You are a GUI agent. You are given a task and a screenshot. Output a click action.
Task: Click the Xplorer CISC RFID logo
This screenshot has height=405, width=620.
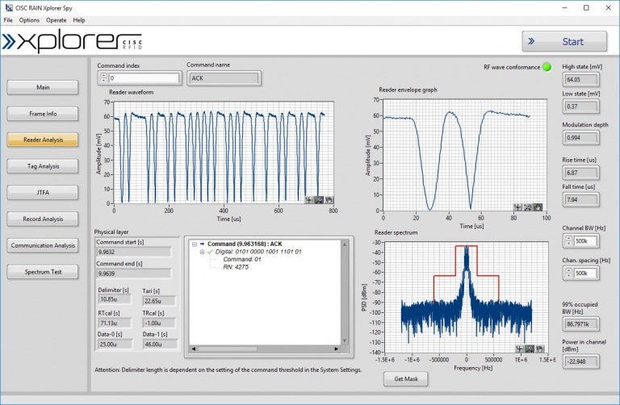click(x=73, y=40)
